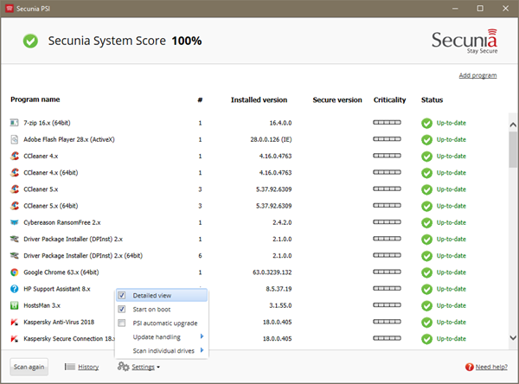Click the 7-zip 16.x program icon

pyautogui.click(x=14, y=123)
